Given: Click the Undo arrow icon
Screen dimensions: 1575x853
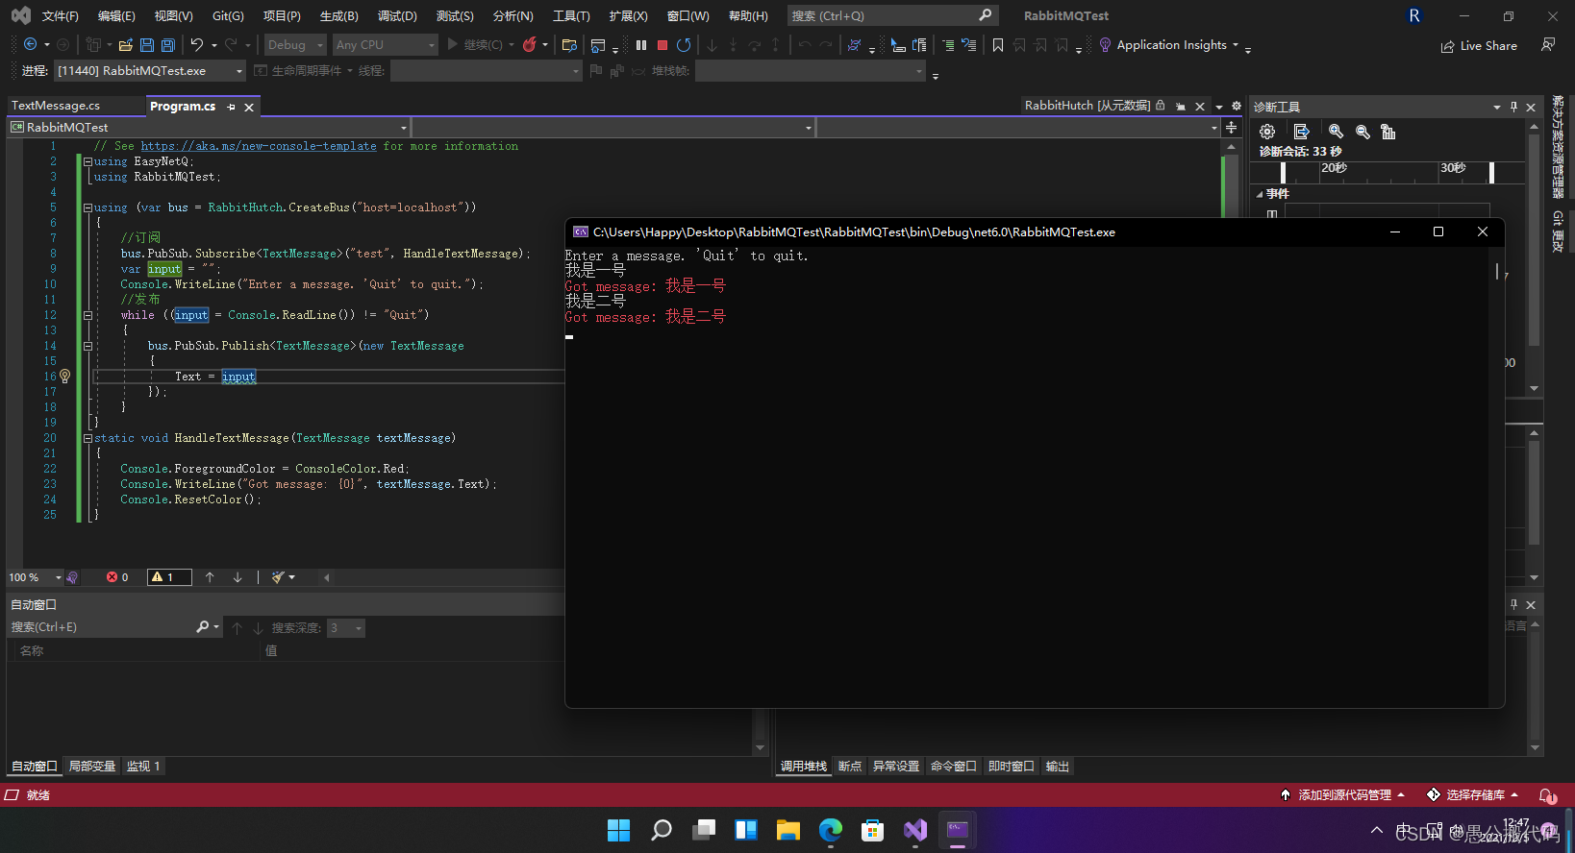Looking at the screenshot, I should pyautogui.click(x=197, y=44).
